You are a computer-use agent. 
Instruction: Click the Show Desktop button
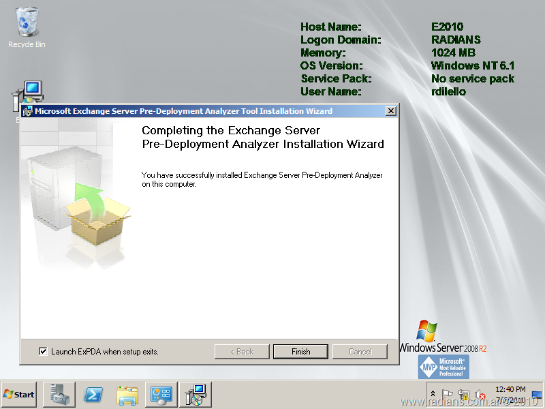click(537, 394)
